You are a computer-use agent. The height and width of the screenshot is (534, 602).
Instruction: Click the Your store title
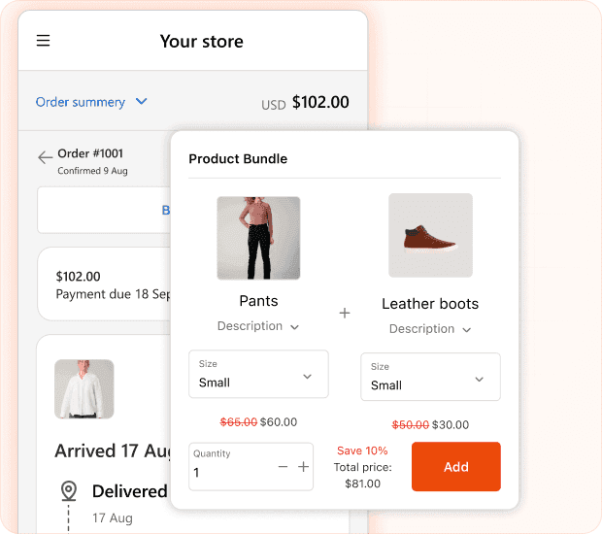(x=202, y=41)
